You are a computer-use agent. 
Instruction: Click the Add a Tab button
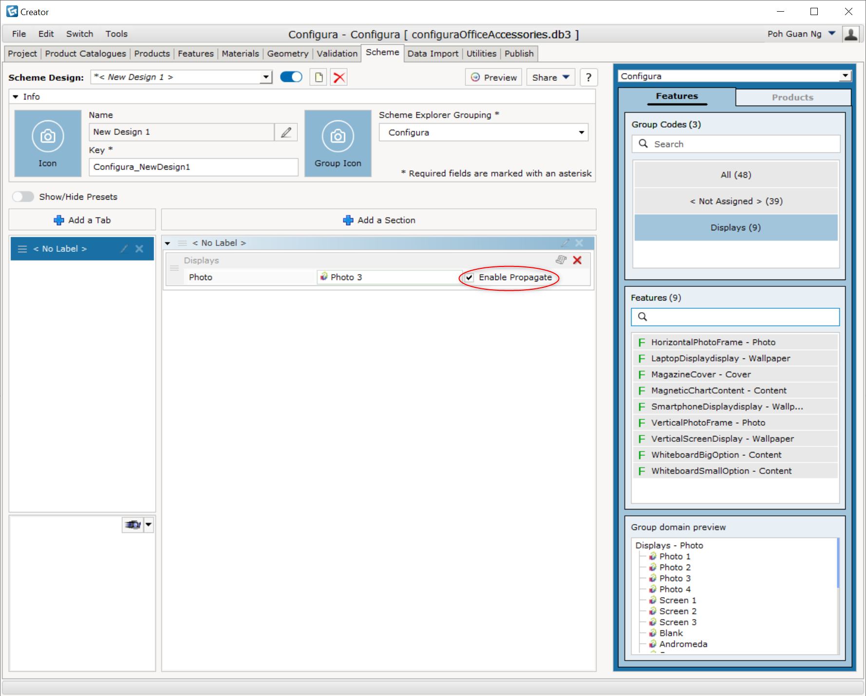pos(82,220)
